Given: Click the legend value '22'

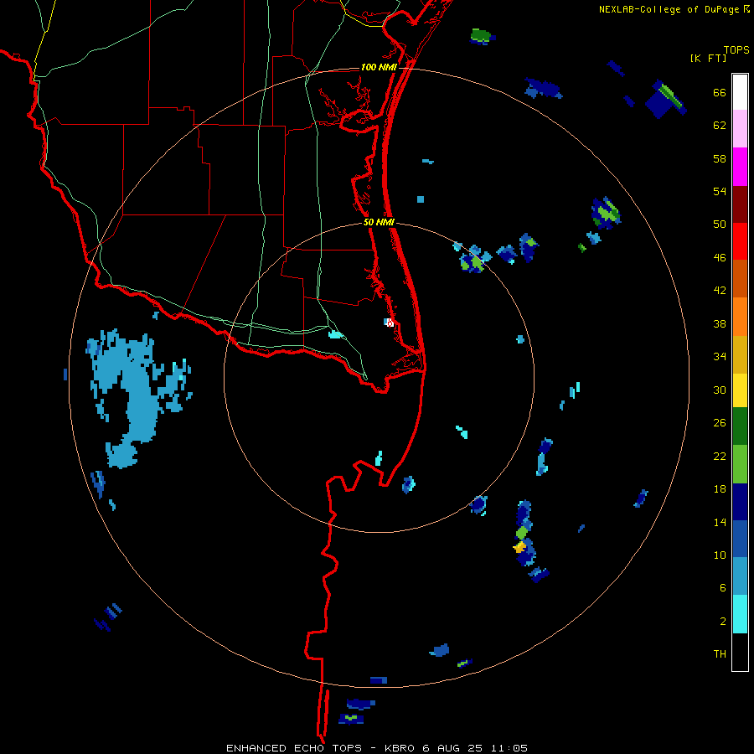Looking at the screenshot, I should click(x=720, y=456).
